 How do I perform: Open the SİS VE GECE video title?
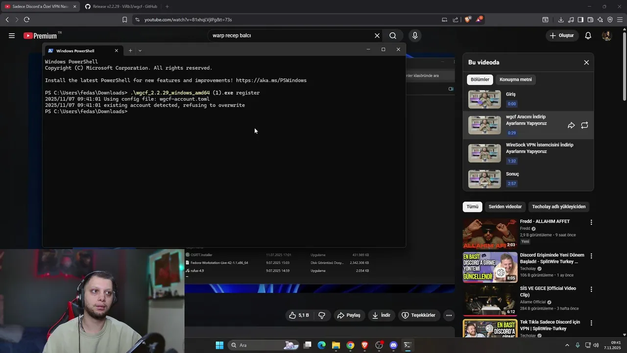548,292
